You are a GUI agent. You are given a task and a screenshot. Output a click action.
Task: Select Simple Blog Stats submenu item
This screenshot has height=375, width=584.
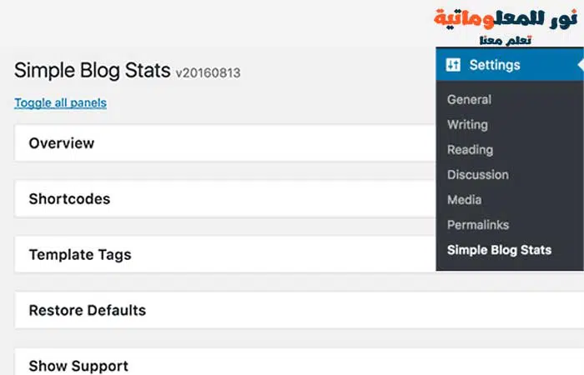(x=499, y=250)
